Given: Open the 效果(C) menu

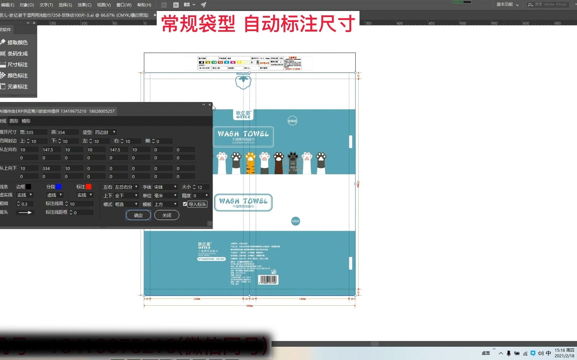Looking at the screenshot, I should pos(84,5).
